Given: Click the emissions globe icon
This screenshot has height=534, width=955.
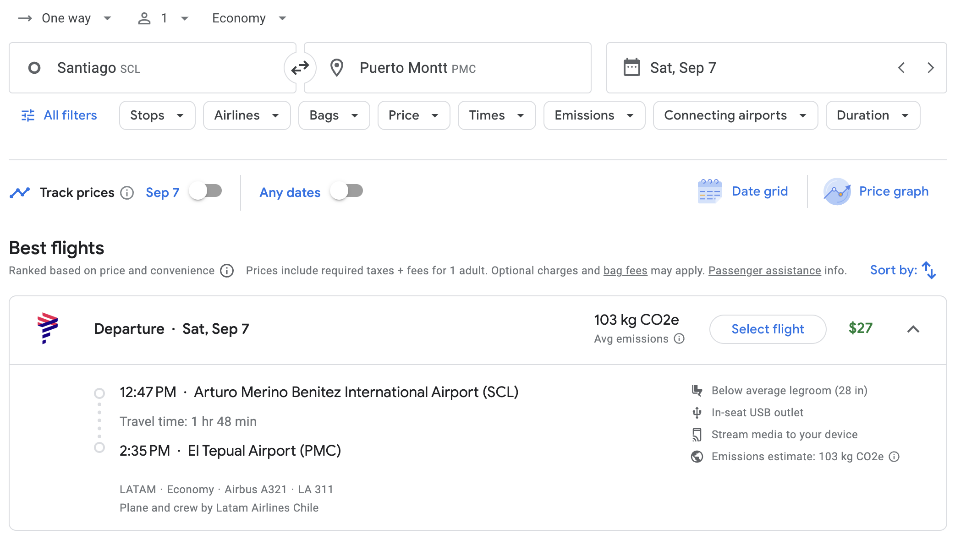Looking at the screenshot, I should 697,457.
